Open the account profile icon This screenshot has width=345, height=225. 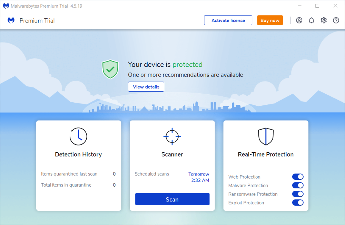[x=299, y=20]
